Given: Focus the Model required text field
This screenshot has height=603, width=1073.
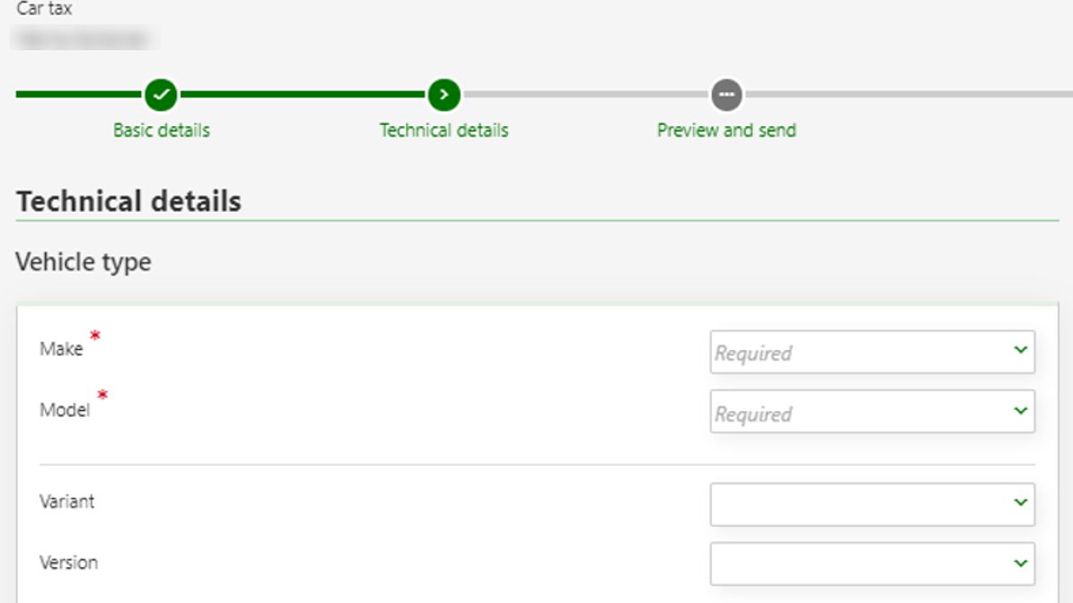Looking at the screenshot, I should click(858, 412).
